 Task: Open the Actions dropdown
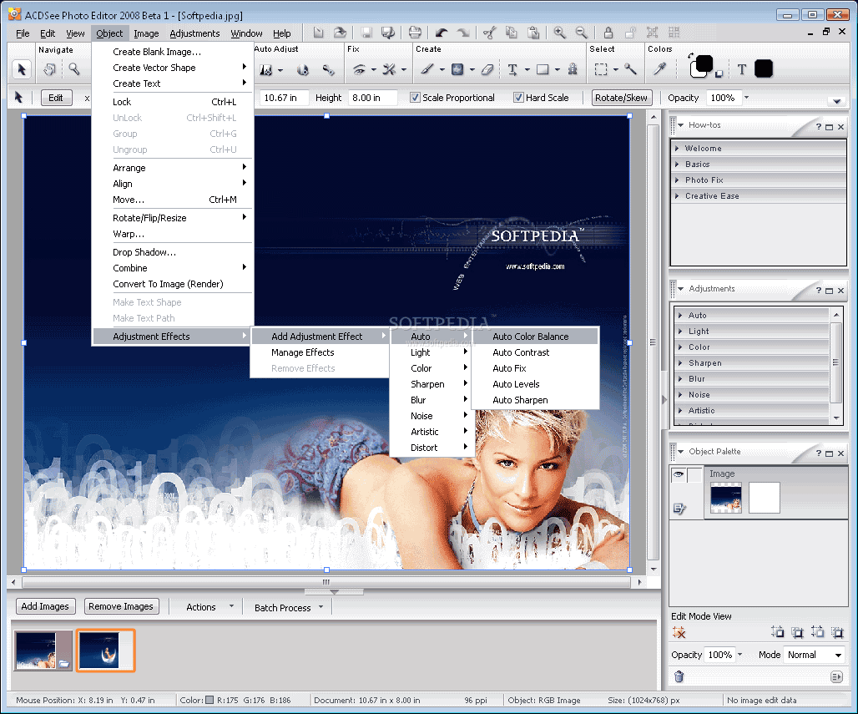pos(231,606)
